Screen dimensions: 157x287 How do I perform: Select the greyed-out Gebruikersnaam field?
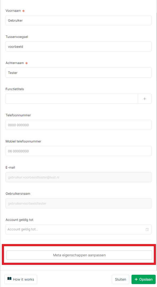tap(78, 203)
